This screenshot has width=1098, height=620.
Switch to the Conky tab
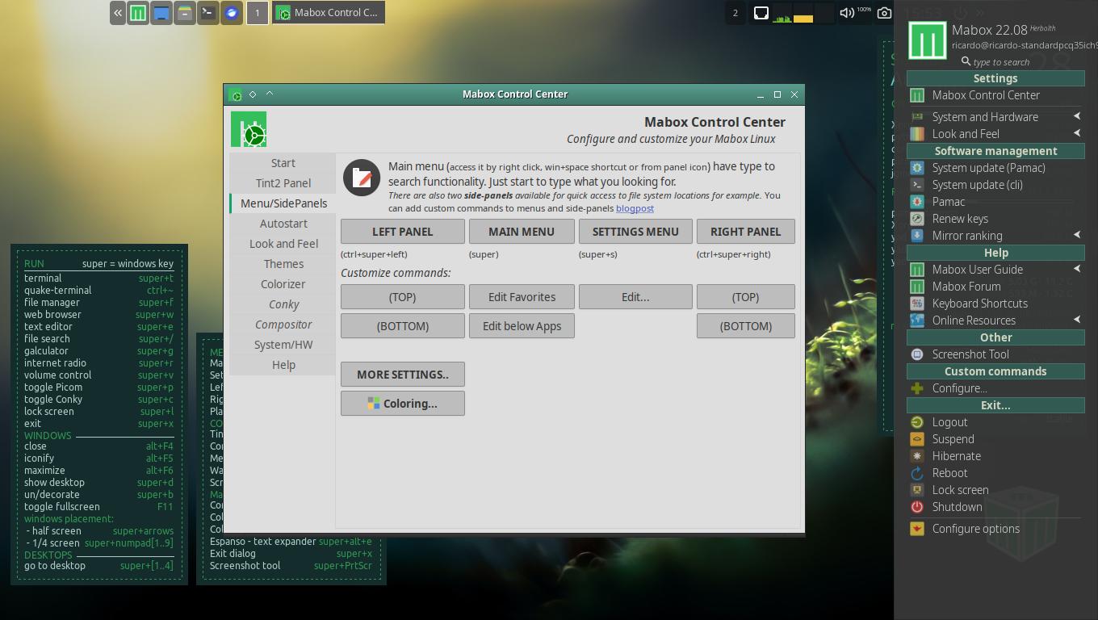(283, 304)
